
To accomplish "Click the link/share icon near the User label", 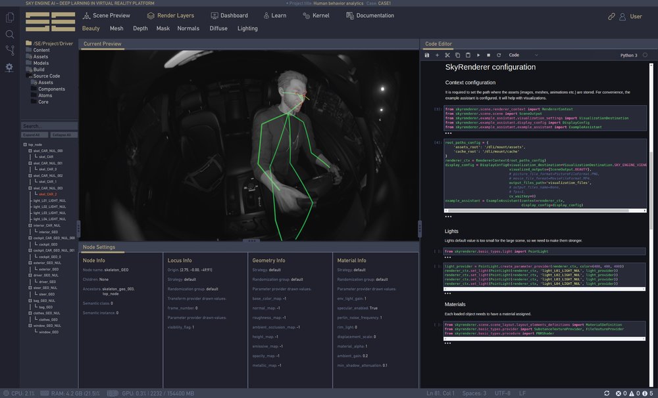I will (x=611, y=16).
